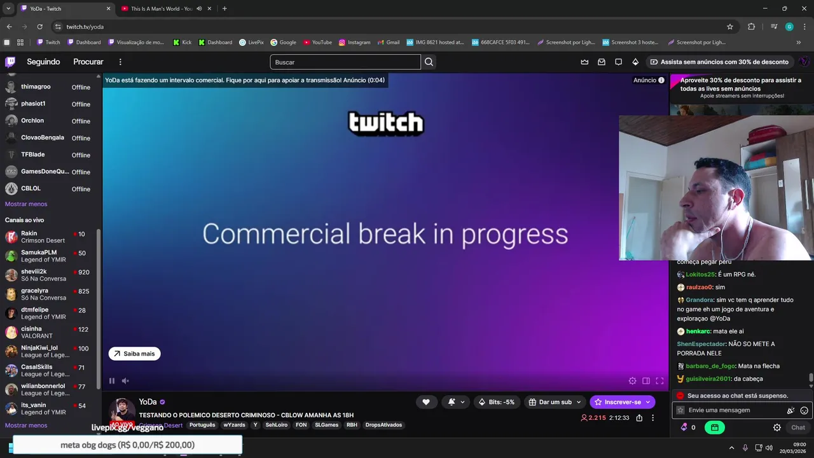Click the channel points icon showing 0
This screenshot has height=458, width=814.
click(x=688, y=427)
